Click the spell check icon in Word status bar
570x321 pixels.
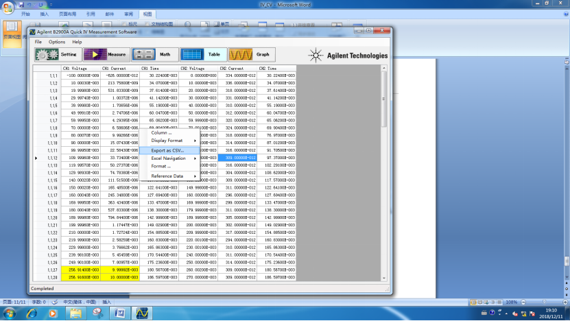click(x=54, y=302)
